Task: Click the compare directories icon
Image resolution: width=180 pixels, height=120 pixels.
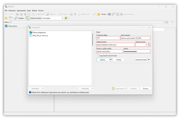Action: 118,14
